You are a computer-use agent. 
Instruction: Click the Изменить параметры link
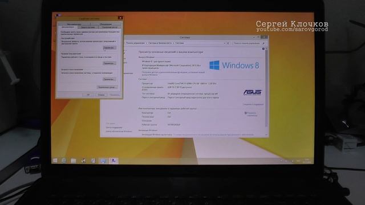(252, 114)
